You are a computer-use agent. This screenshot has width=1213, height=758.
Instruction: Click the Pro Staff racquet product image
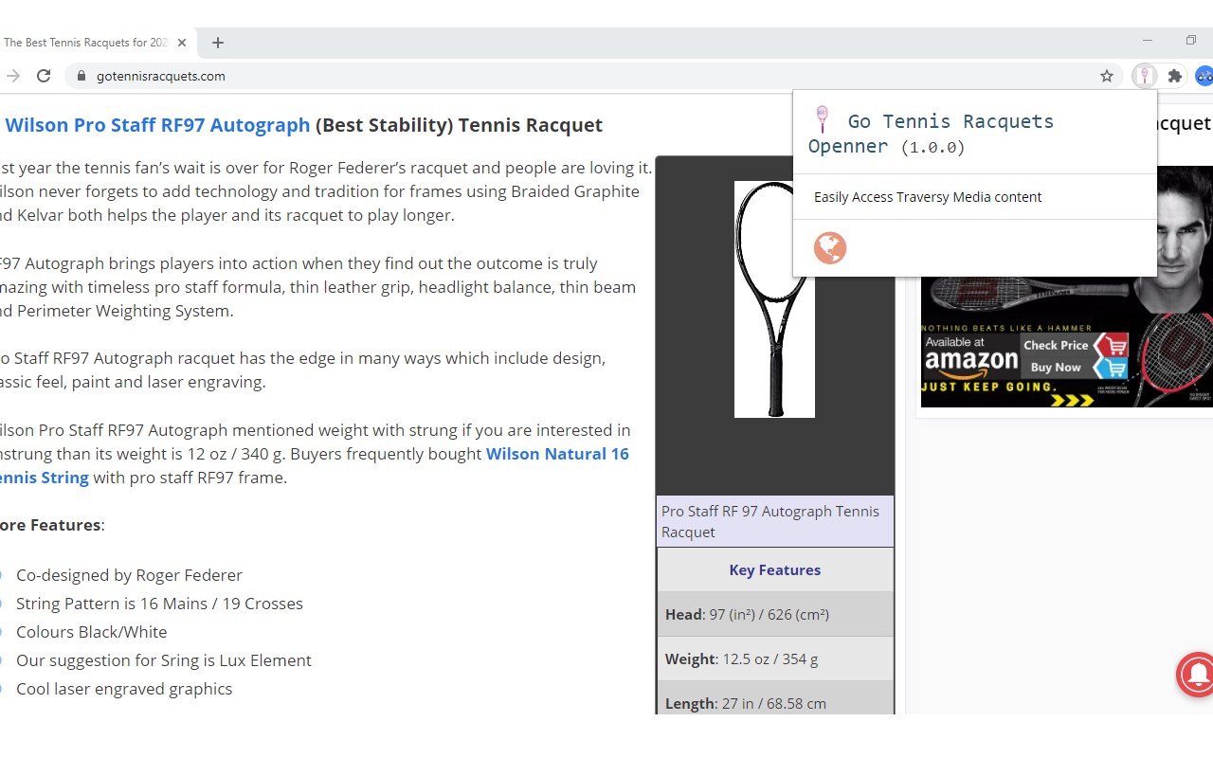pyautogui.click(x=774, y=299)
